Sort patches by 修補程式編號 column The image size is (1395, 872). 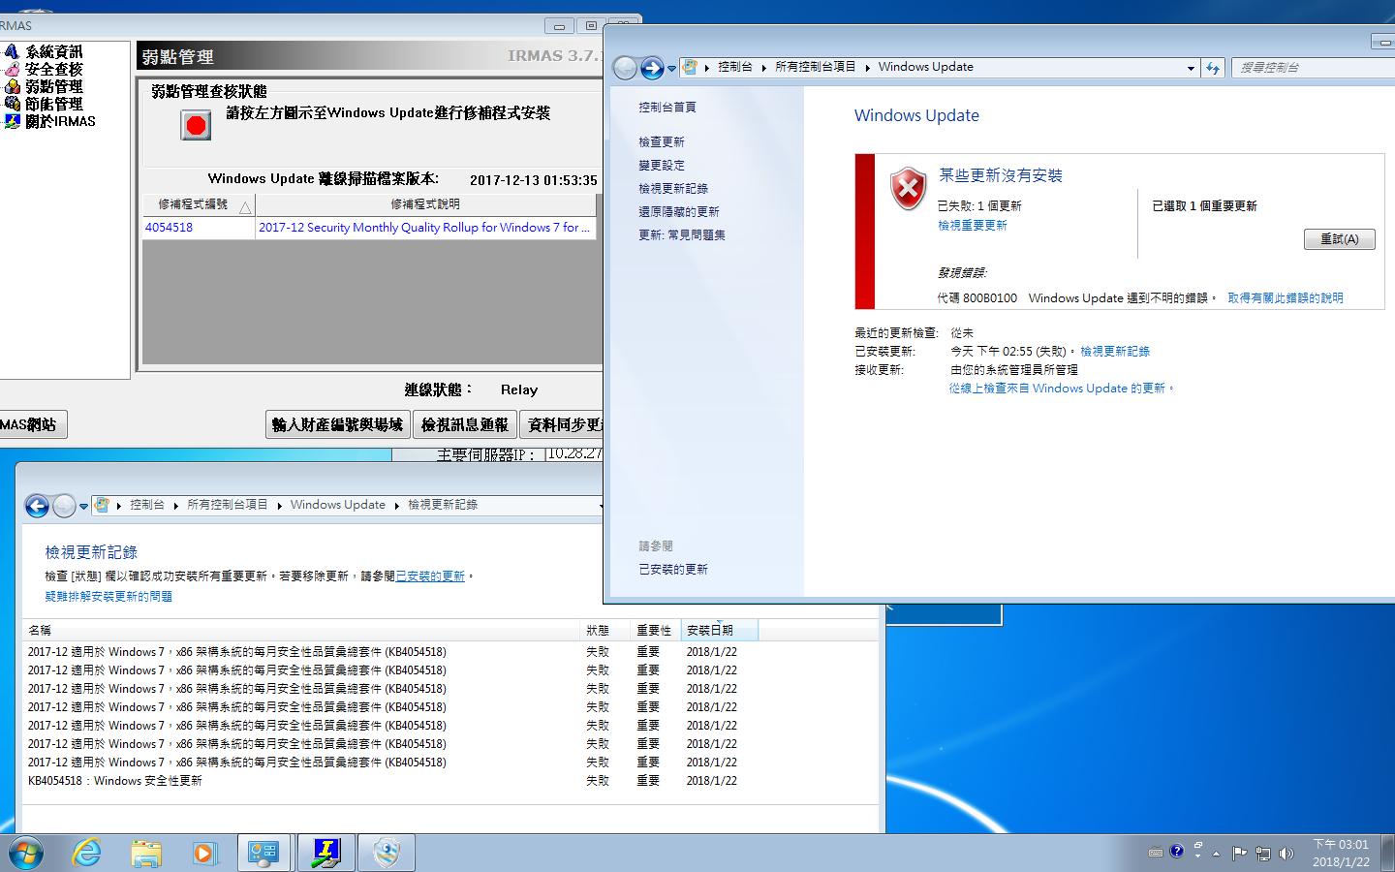tap(199, 204)
